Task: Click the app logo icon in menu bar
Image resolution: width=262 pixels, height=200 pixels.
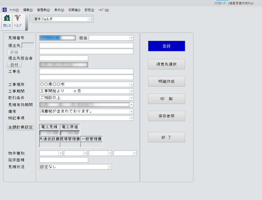Action: pos(5,10)
